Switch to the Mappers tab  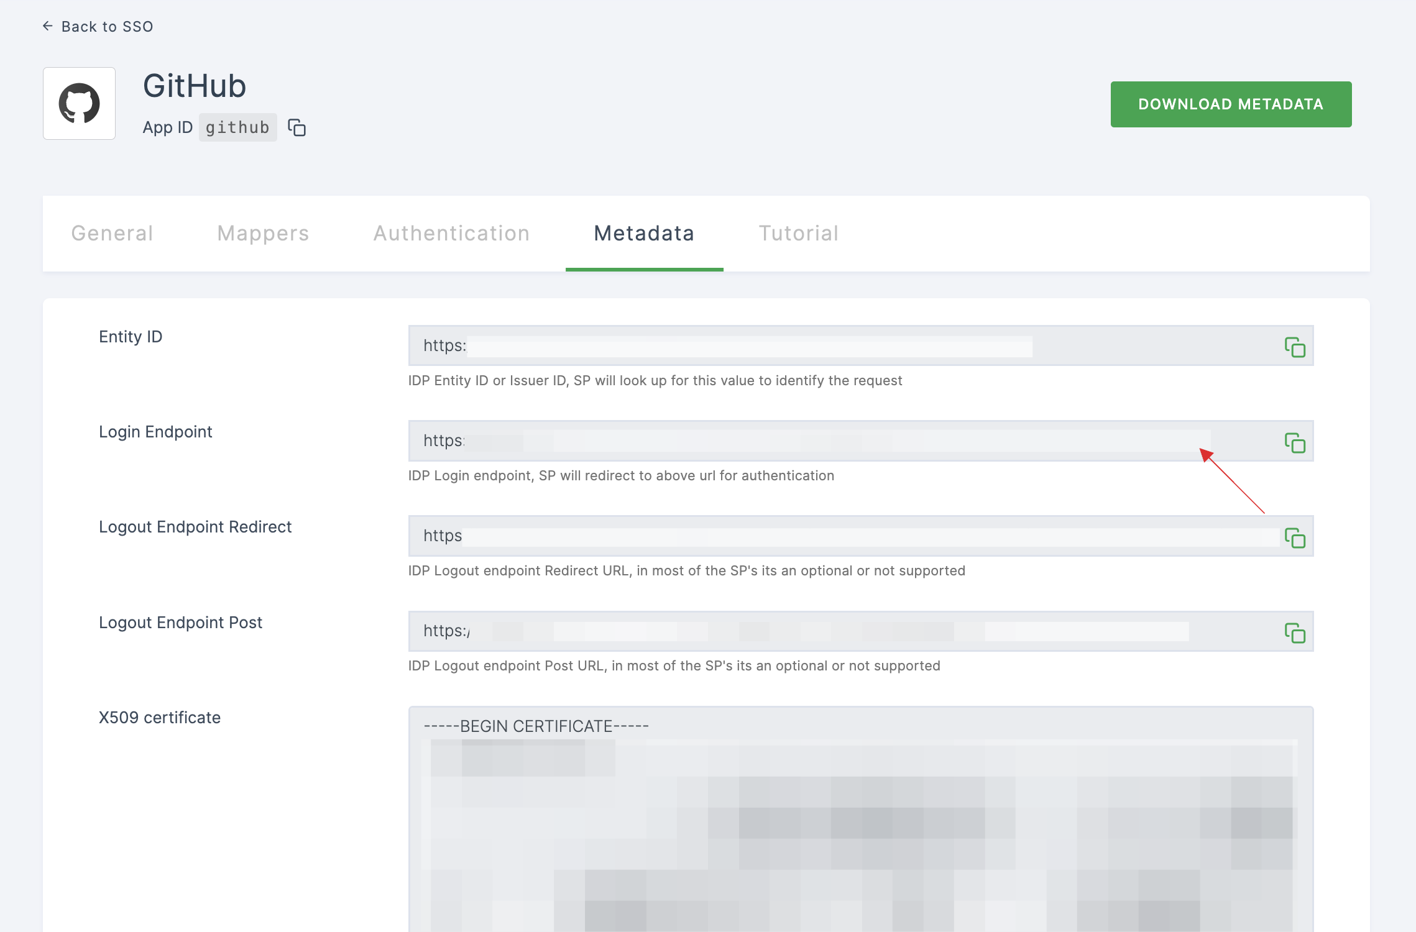coord(263,233)
